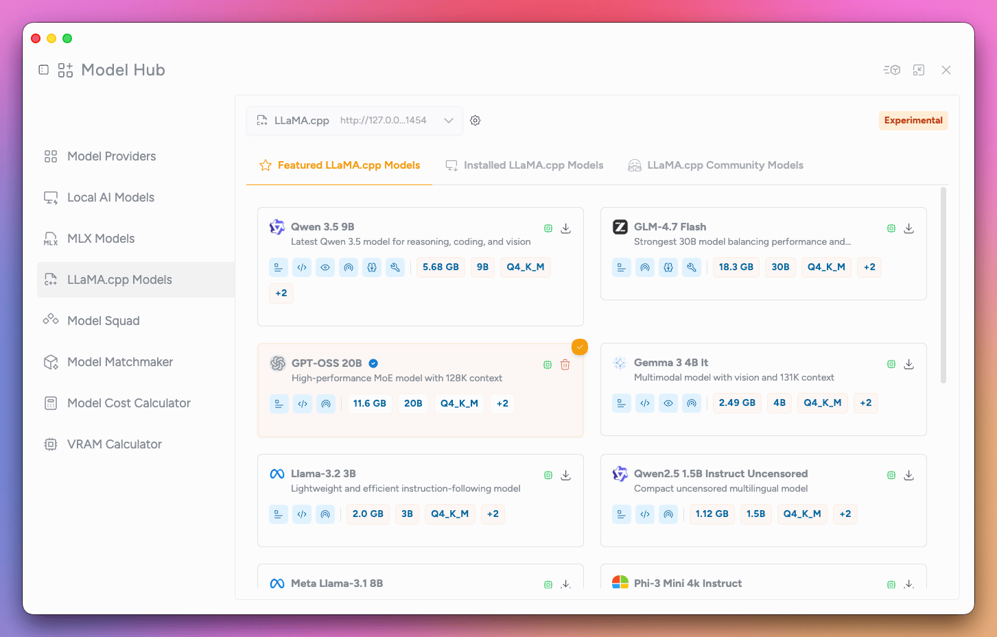Click the model list vertical scrollbar

point(943,285)
